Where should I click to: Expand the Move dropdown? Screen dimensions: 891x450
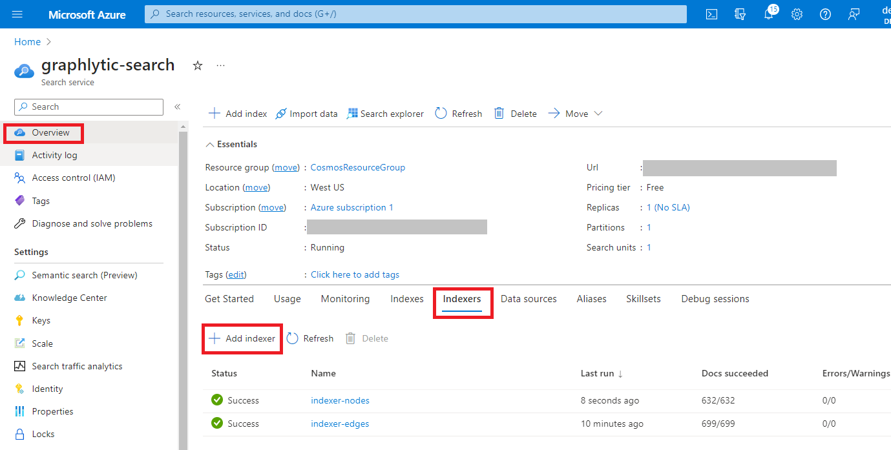[x=575, y=114]
